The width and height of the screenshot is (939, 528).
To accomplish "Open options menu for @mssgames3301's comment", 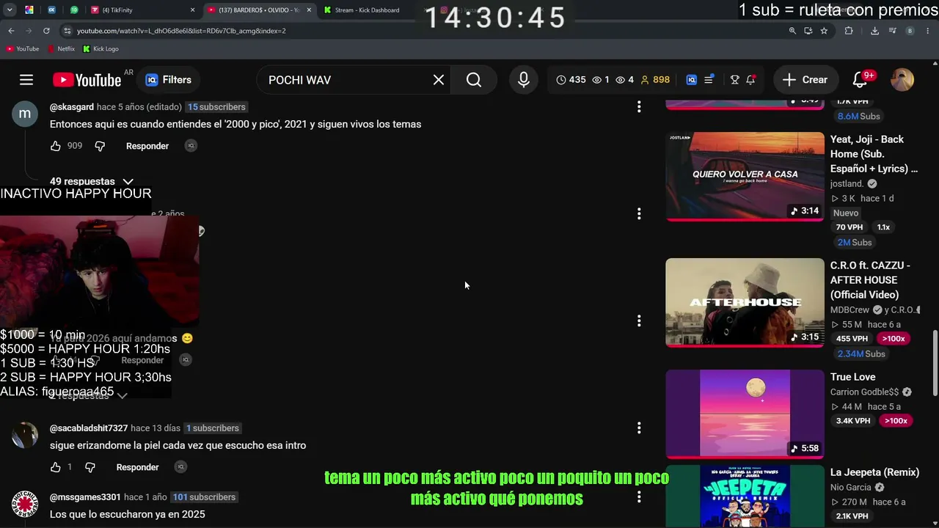I will pyautogui.click(x=639, y=497).
